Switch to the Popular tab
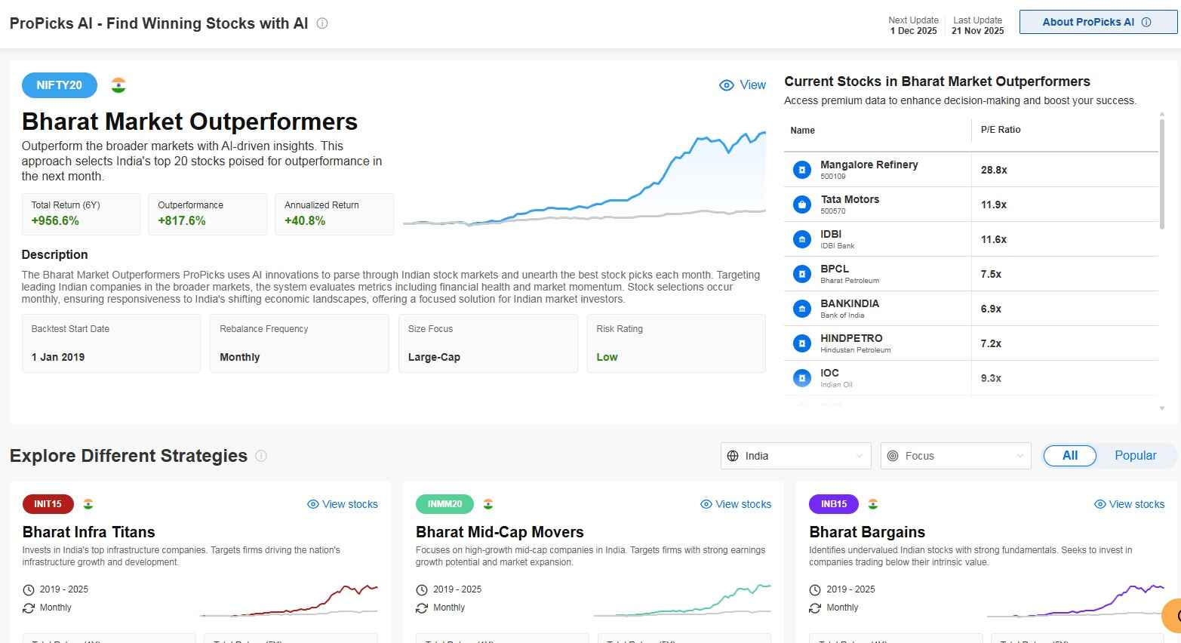Screen dimensions: 1181x643 [x=1135, y=455]
